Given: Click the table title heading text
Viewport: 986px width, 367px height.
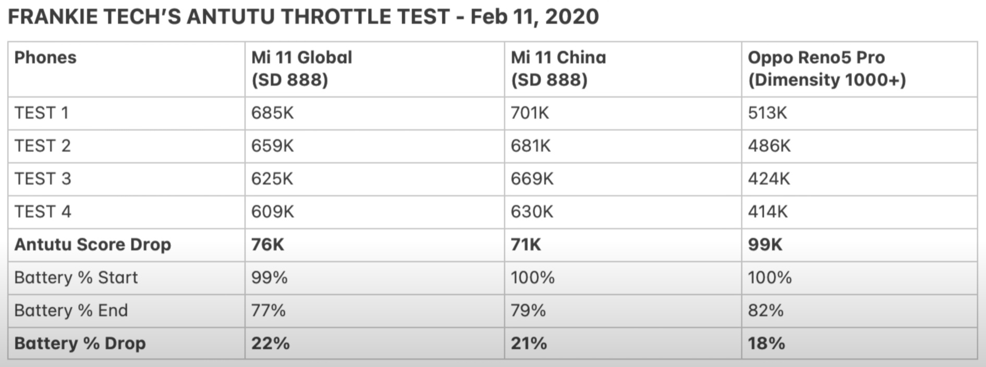Looking at the screenshot, I should (303, 17).
